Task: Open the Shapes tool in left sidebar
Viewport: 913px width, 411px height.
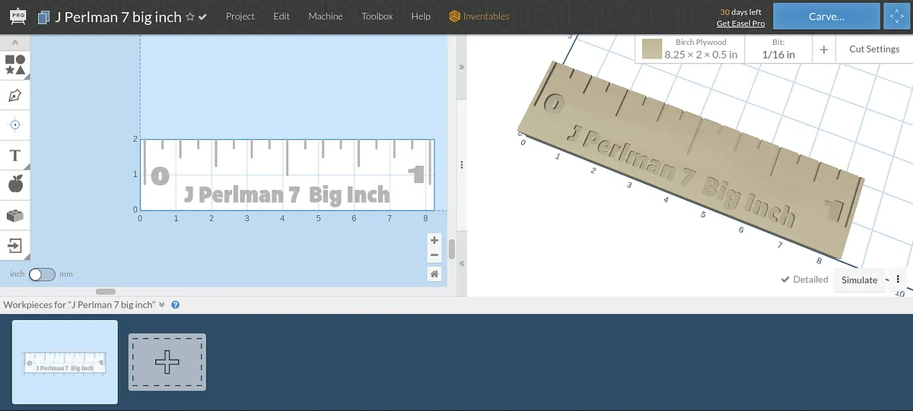Action: coord(15,65)
